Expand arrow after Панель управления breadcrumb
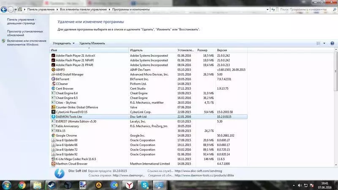 [x=57, y=9]
